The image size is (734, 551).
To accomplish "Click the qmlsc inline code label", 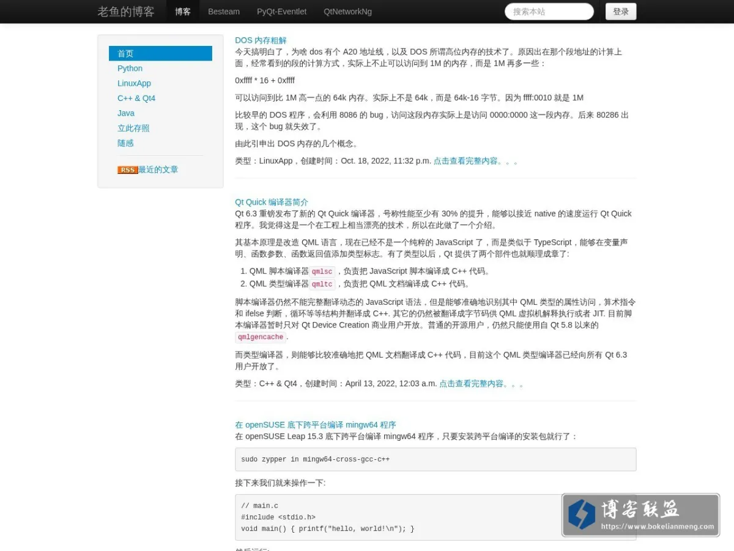I will pos(322,272).
